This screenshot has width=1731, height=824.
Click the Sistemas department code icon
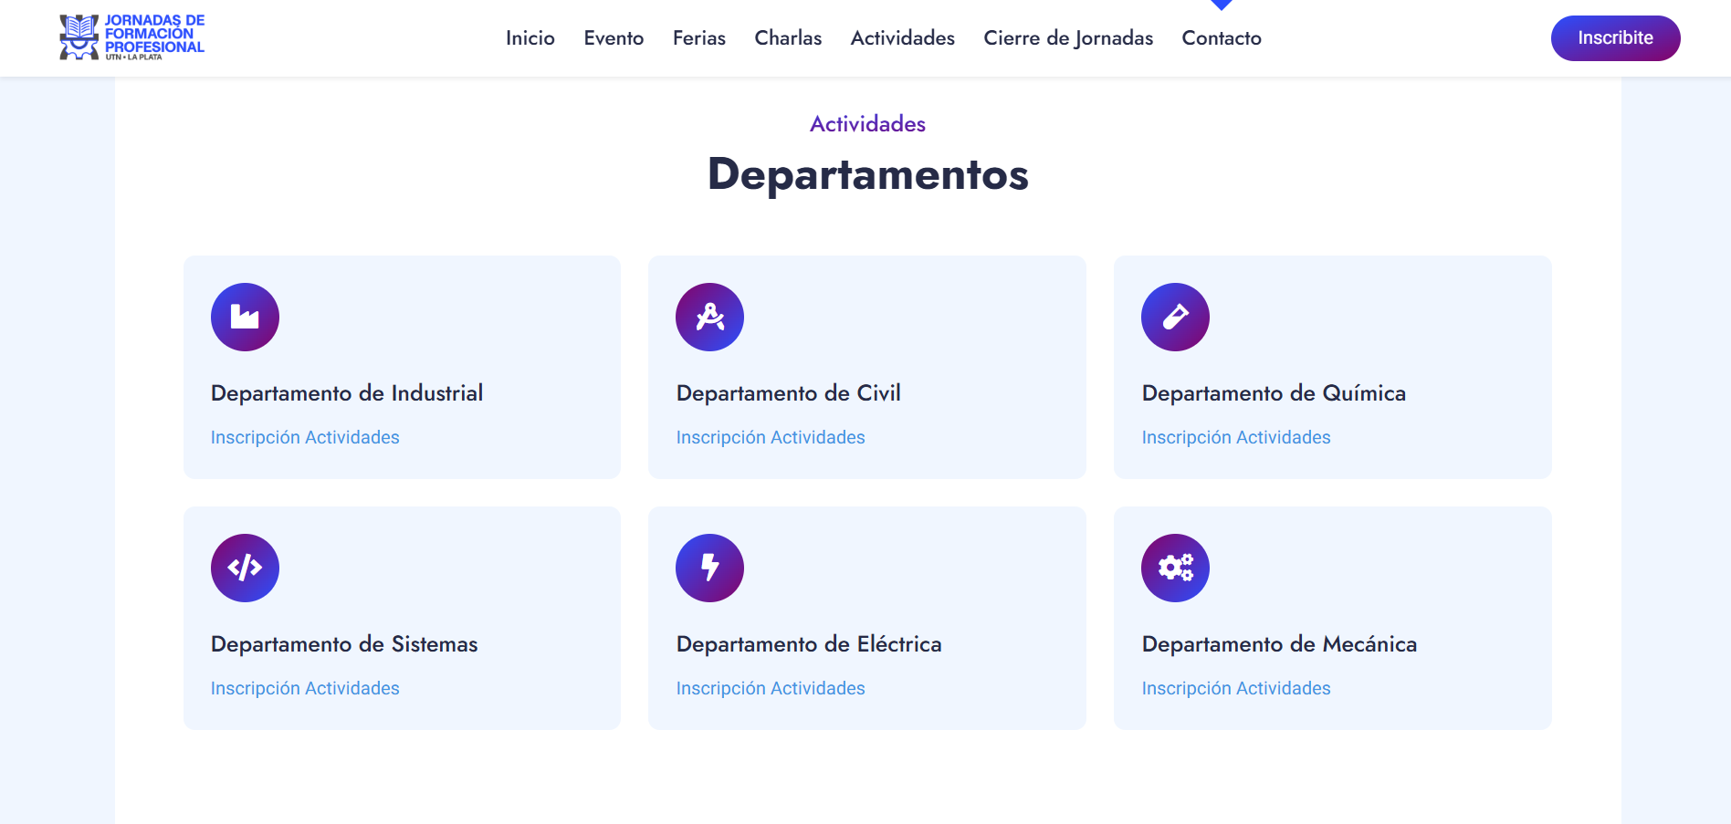245,568
